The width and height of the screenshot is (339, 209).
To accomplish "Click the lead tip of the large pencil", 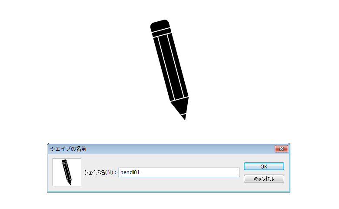I will 184,117.
